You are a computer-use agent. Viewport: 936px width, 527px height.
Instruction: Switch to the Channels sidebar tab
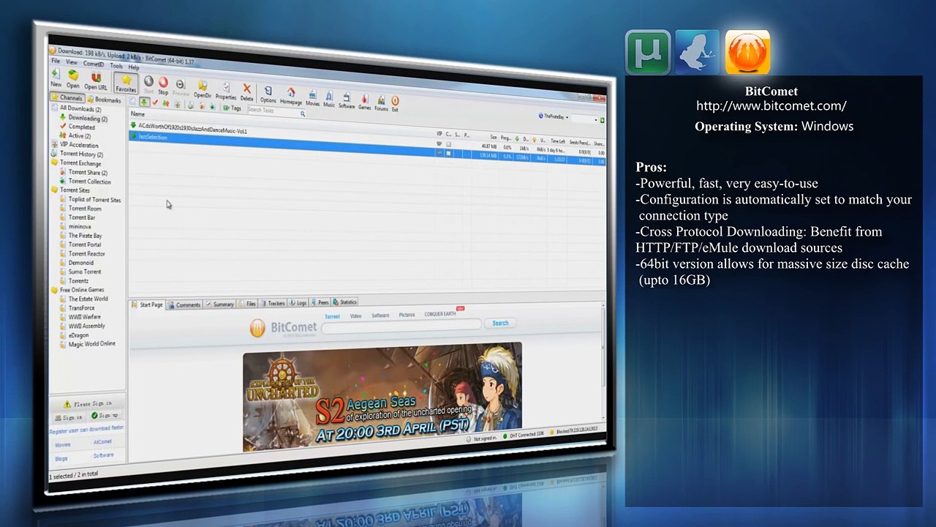tap(67, 97)
